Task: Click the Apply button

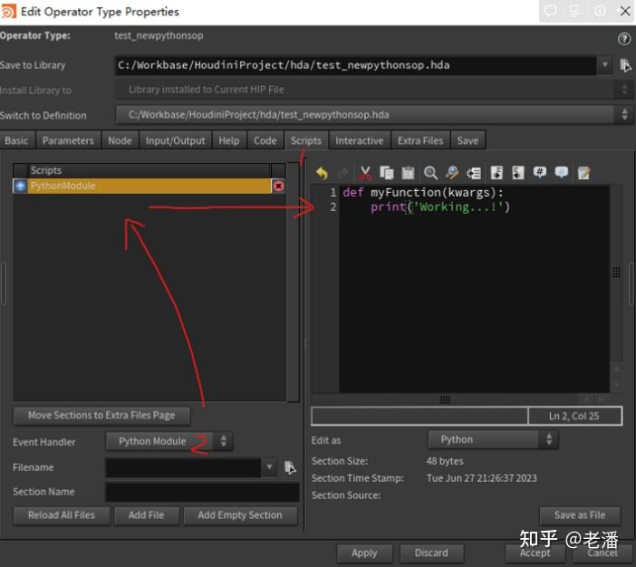Action: point(364,553)
